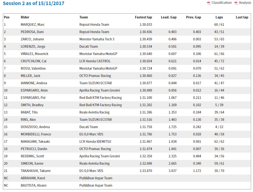253x192 pixels.
Task: Click the Classification PDF icon
Action: coord(209,3)
